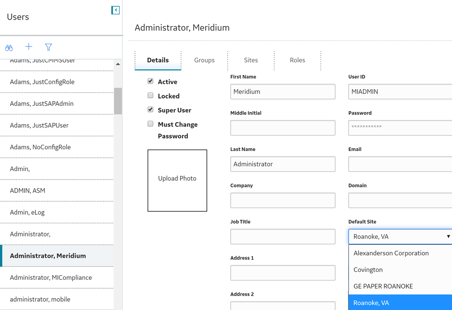Image resolution: width=452 pixels, height=310 pixels.
Task: Click the Company field
Action: click(283, 201)
